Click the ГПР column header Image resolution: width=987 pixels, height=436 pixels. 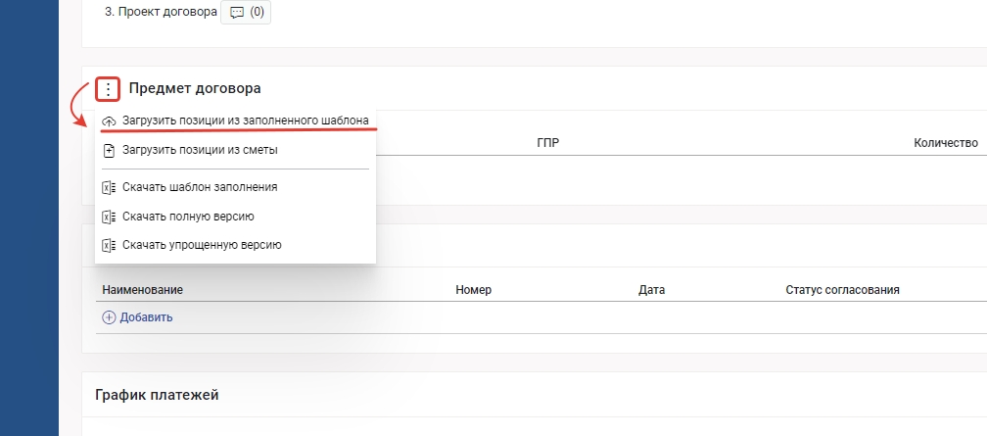click(x=548, y=143)
